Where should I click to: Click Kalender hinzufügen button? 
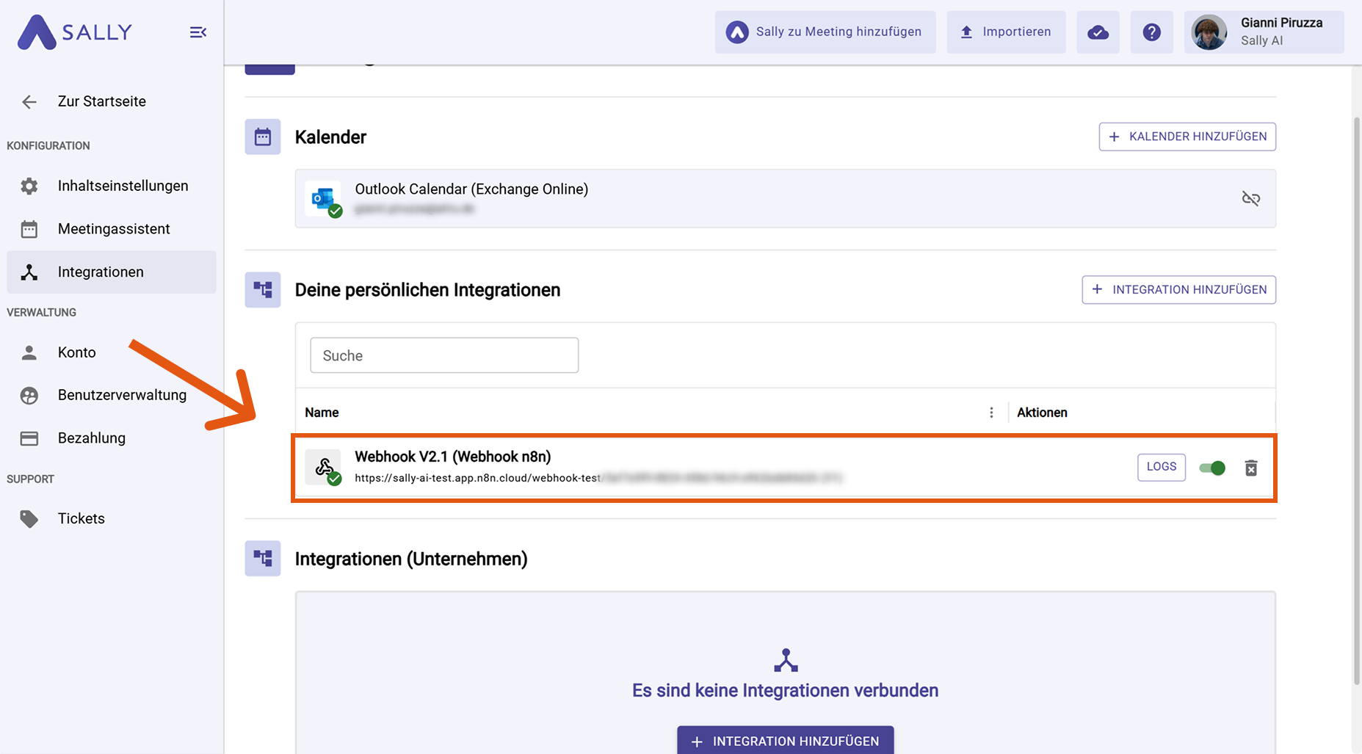click(x=1187, y=137)
